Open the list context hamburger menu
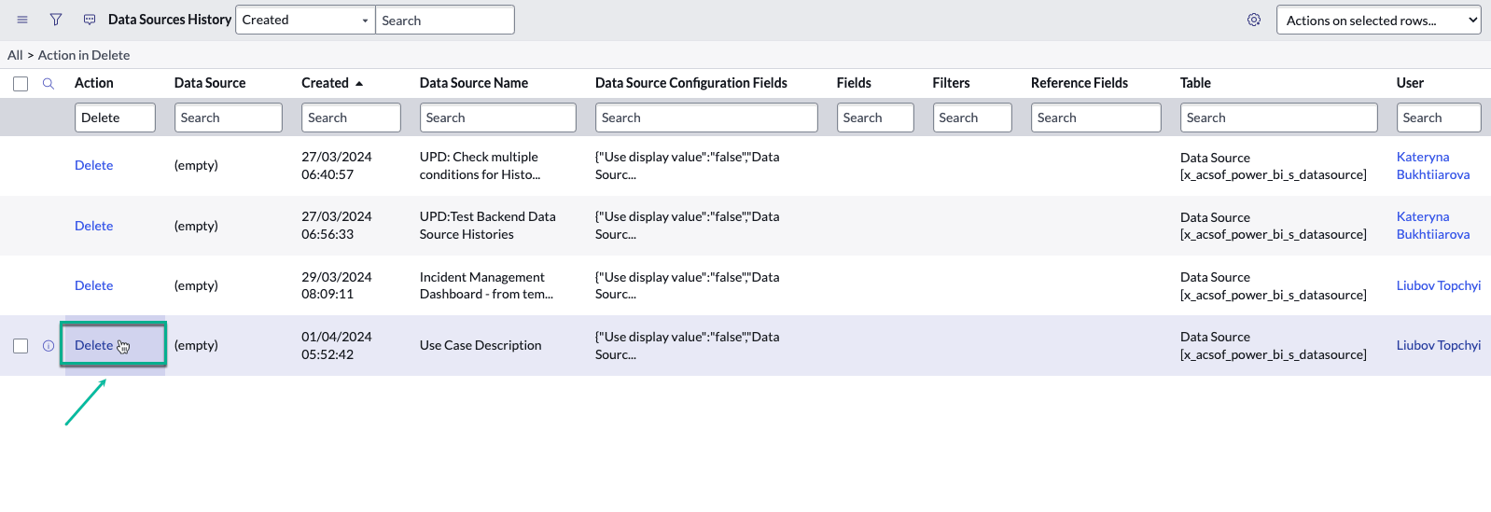The width and height of the screenshot is (1491, 512). (22, 20)
